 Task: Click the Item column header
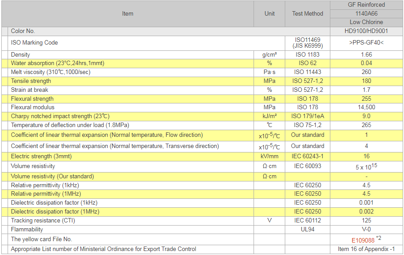(x=128, y=14)
